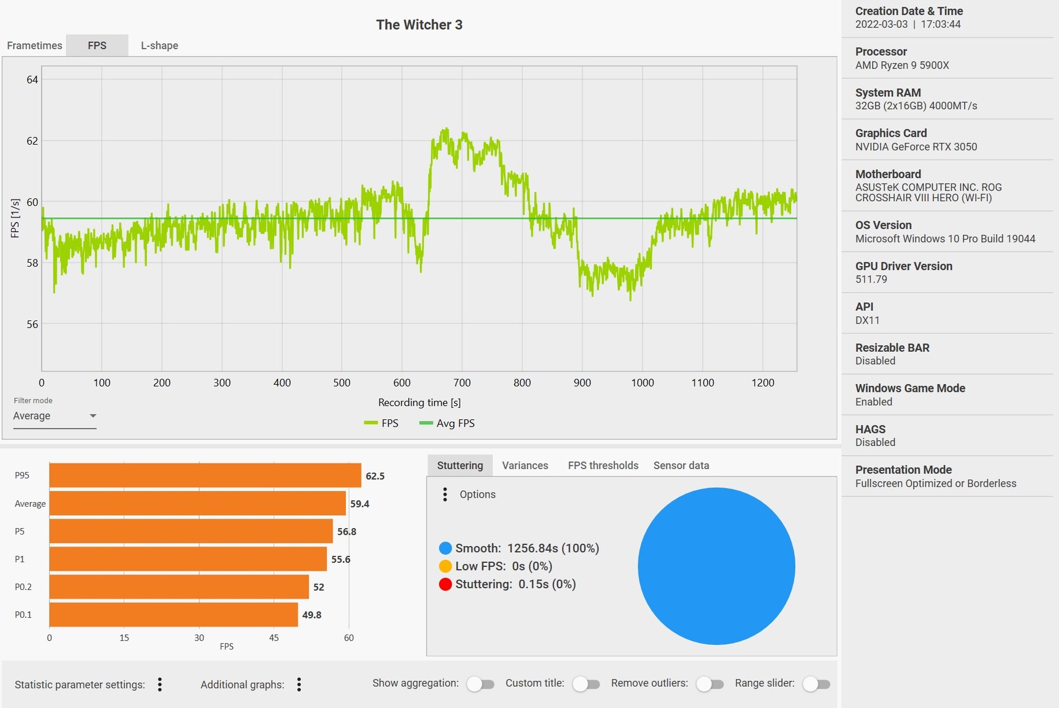The image size is (1059, 708).
Task: Click the Additional graphs label
Action: click(242, 684)
